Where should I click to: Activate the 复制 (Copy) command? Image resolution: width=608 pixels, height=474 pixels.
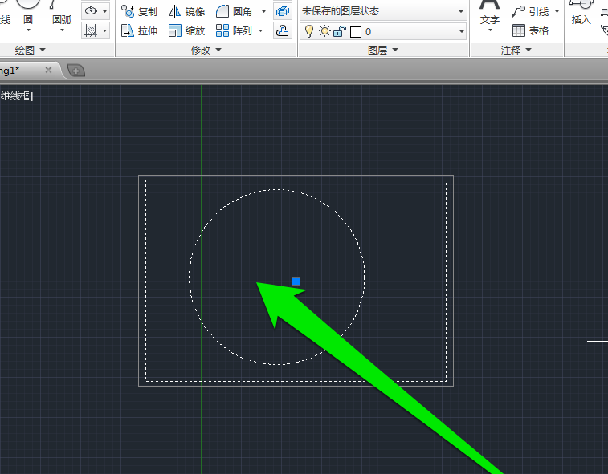coord(139,11)
